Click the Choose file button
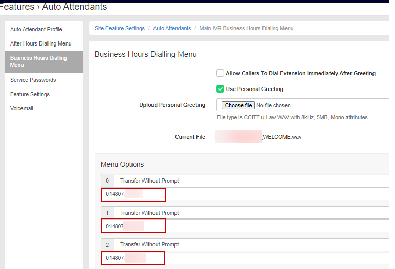 tap(238, 105)
